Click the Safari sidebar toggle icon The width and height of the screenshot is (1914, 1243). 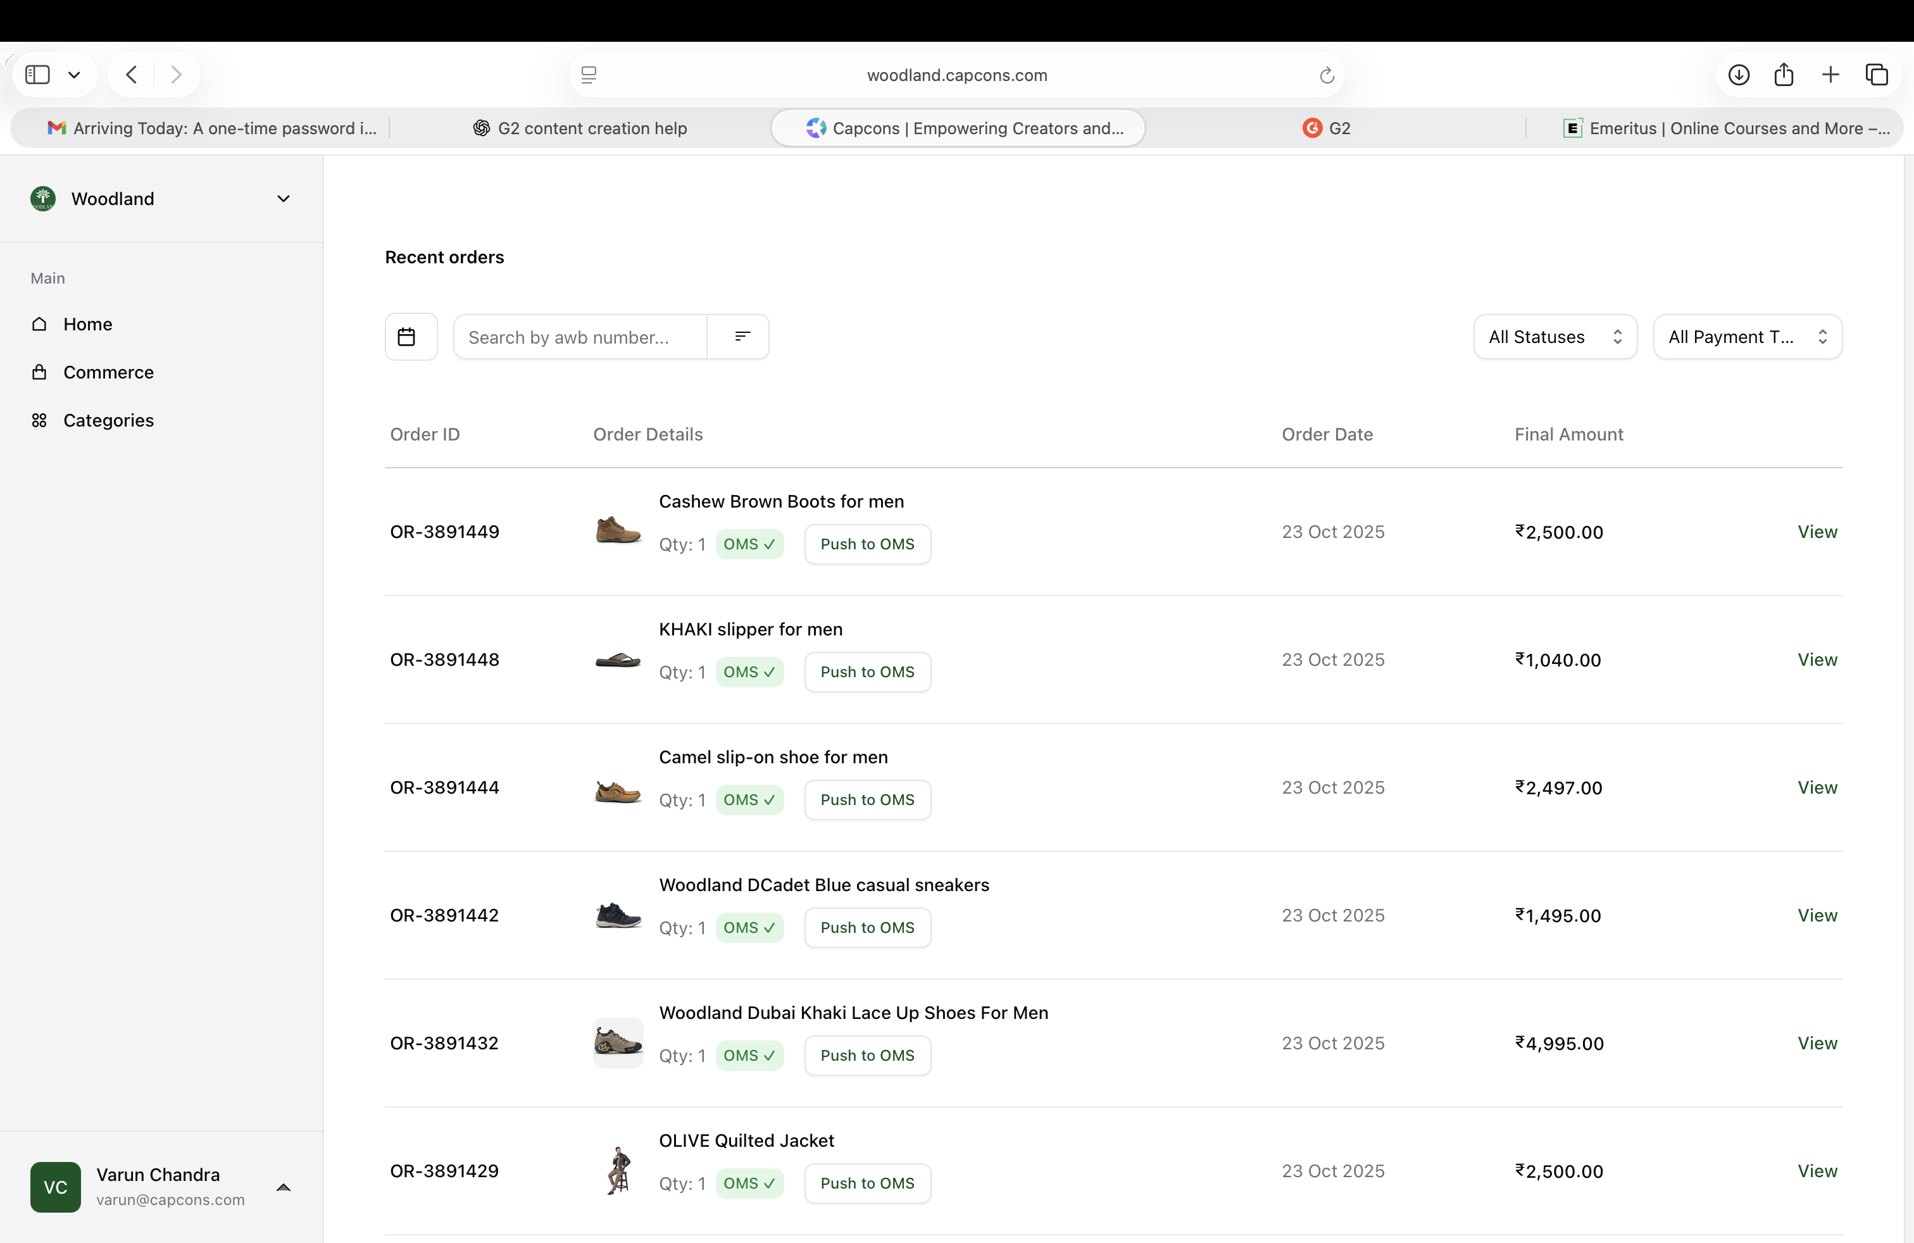coord(38,75)
